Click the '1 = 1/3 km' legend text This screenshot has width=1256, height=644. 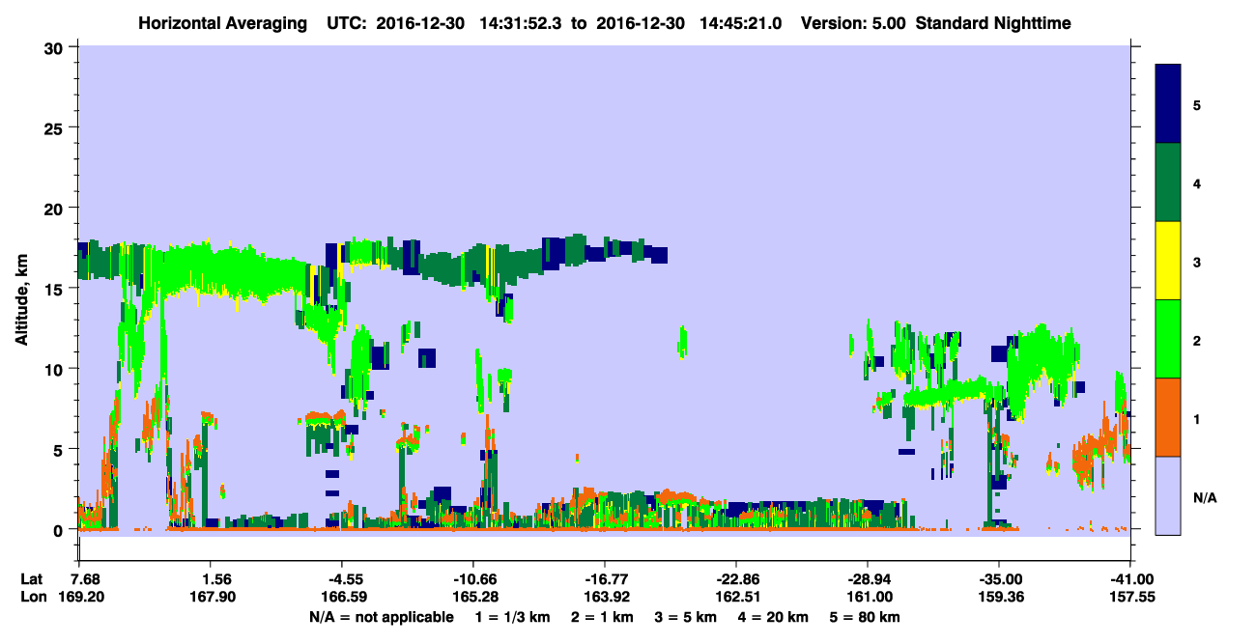pyautogui.click(x=513, y=617)
